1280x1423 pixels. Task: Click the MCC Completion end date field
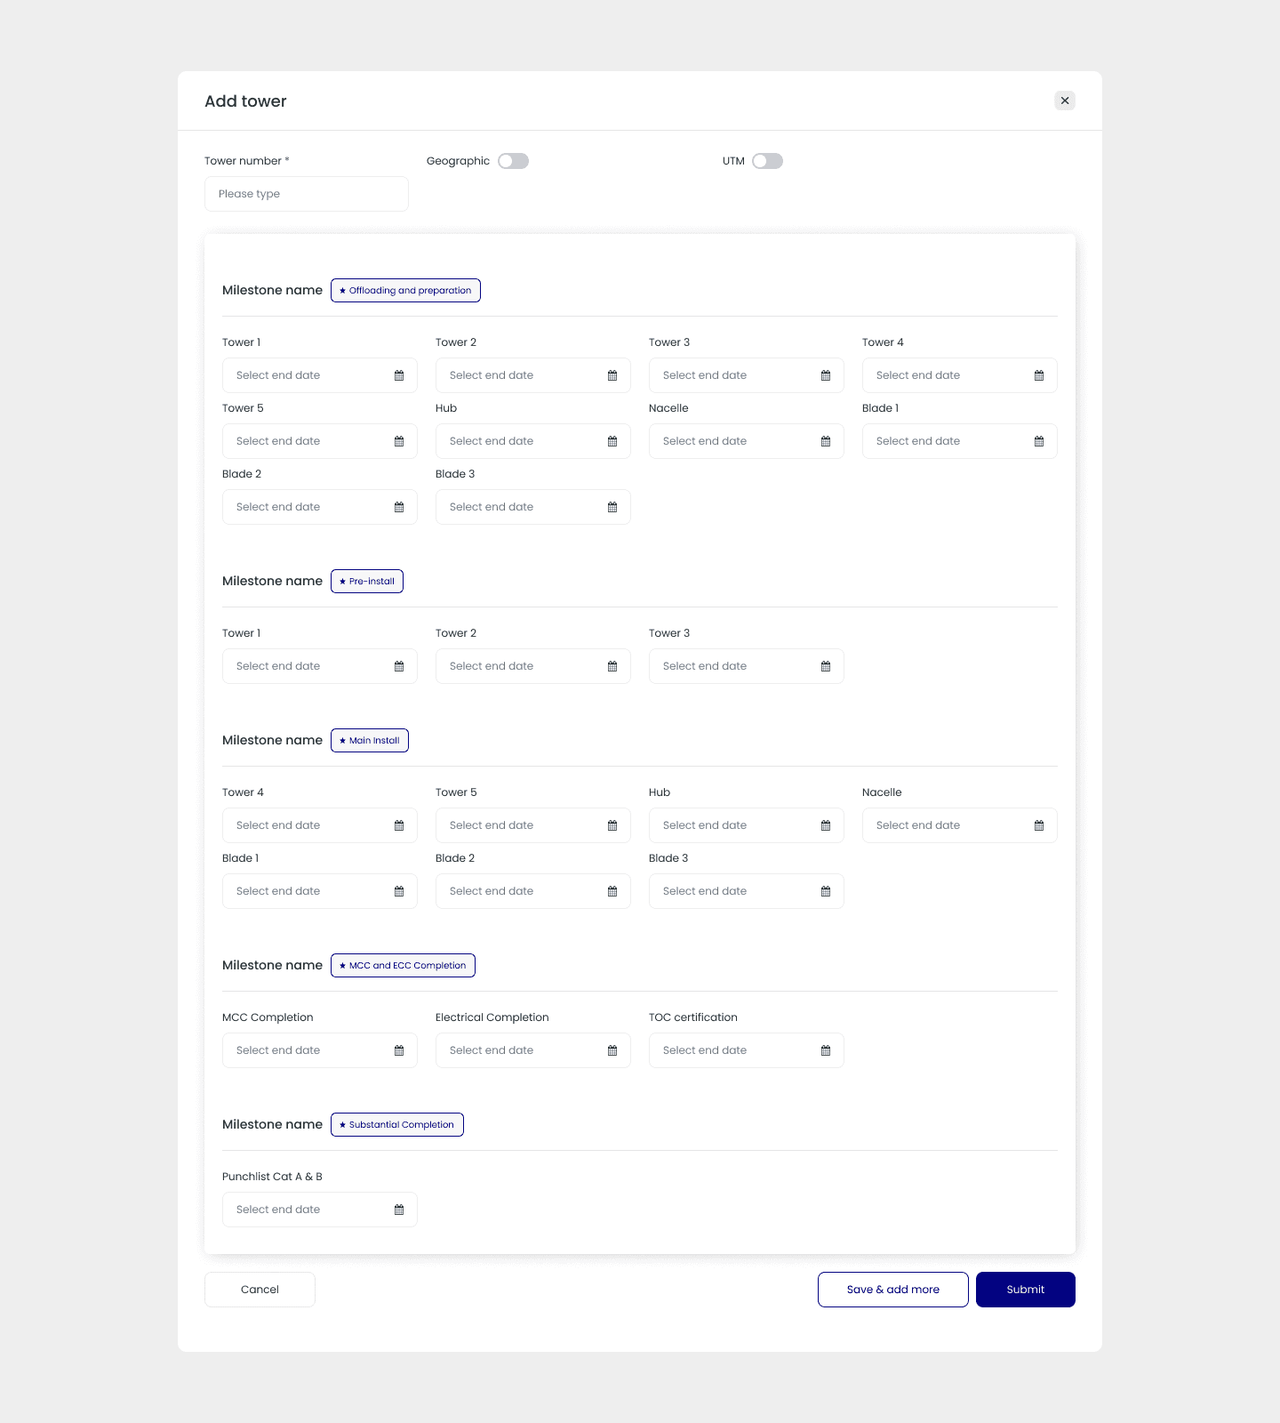(320, 1050)
